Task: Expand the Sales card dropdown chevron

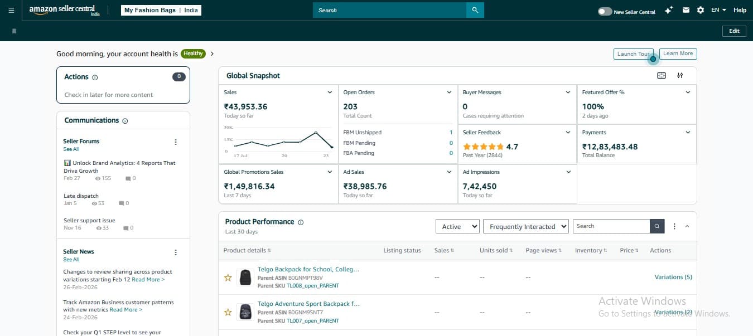Action: (x=330, y=92)
